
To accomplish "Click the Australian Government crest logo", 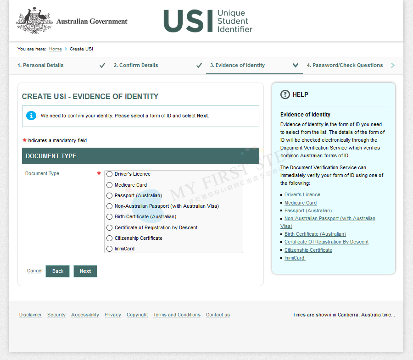I will pyautogui.click(x=33, y=21).
